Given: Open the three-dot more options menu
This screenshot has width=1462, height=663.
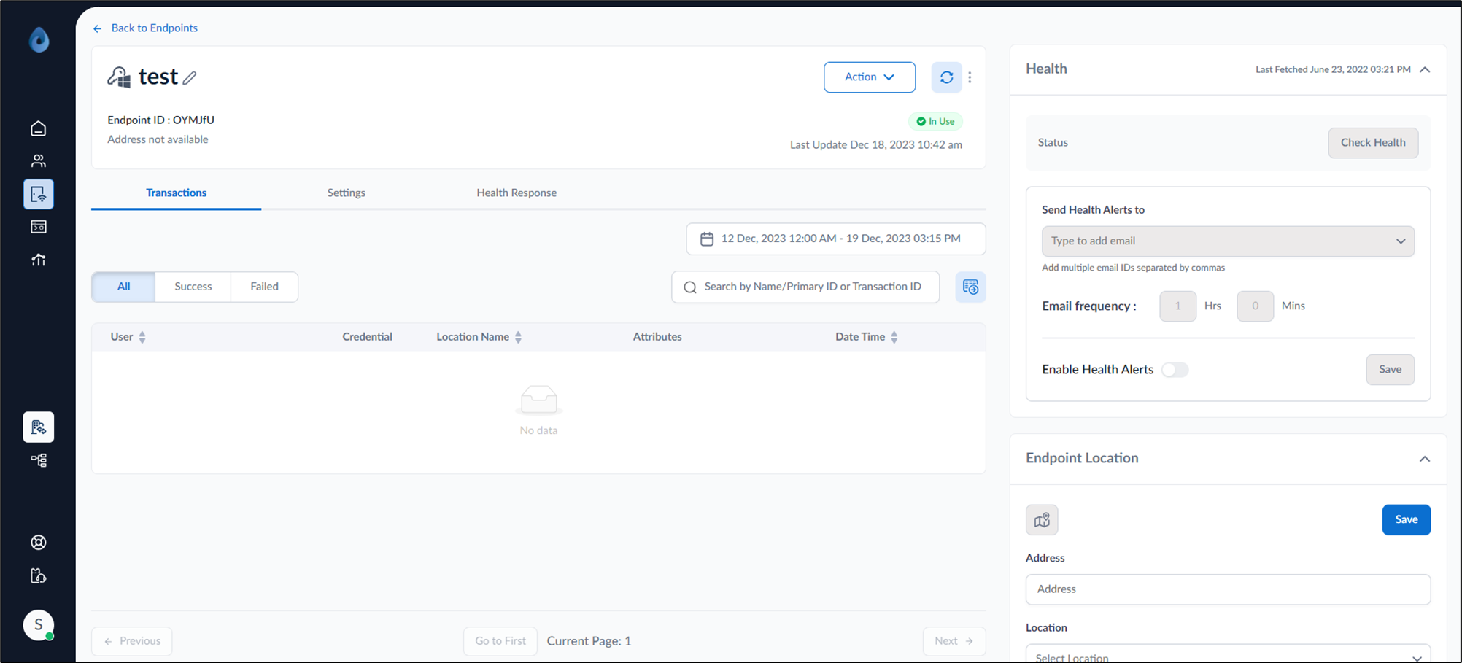Looking at the screenshot, I should (970, 77).
